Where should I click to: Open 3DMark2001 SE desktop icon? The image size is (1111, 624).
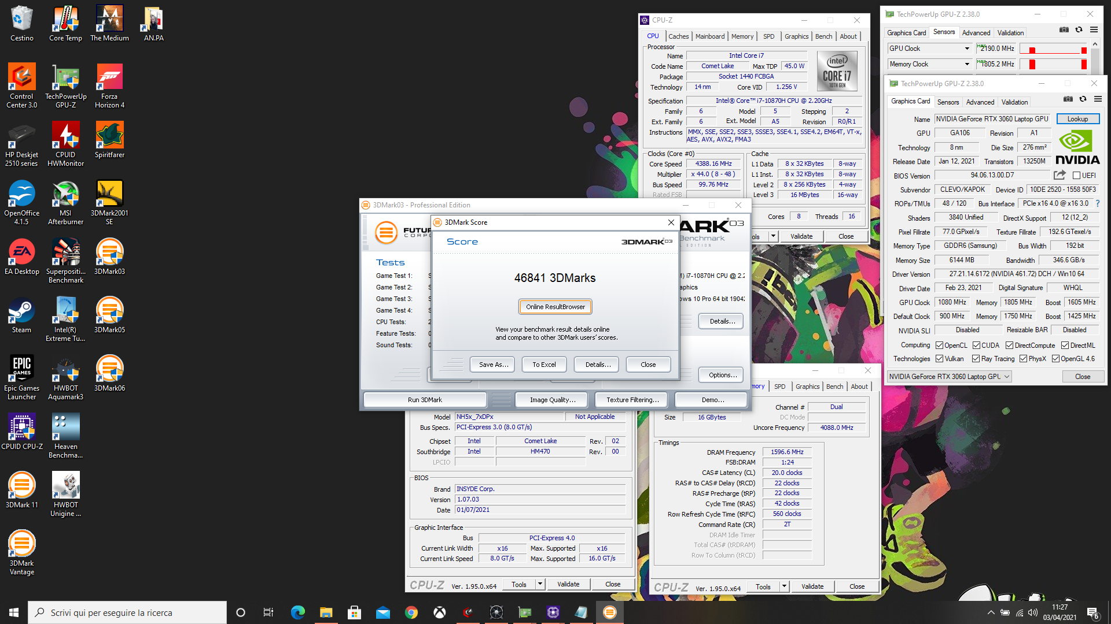pyautogui.click(x=109, y=202)
